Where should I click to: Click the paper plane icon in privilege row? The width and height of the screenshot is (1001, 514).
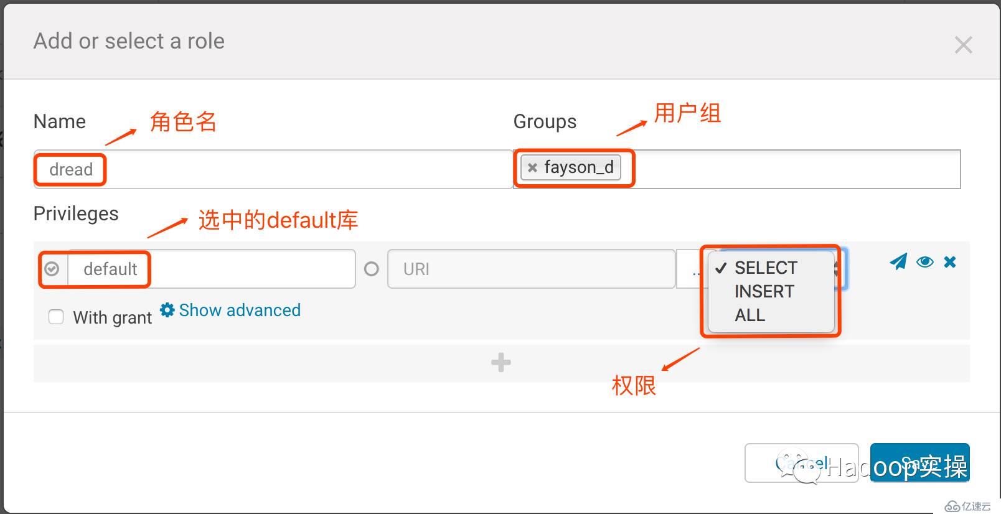pyautogui.click(x=898, y=262)
